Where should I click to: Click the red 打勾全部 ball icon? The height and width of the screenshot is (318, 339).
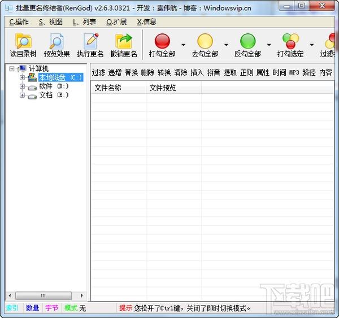162,41
